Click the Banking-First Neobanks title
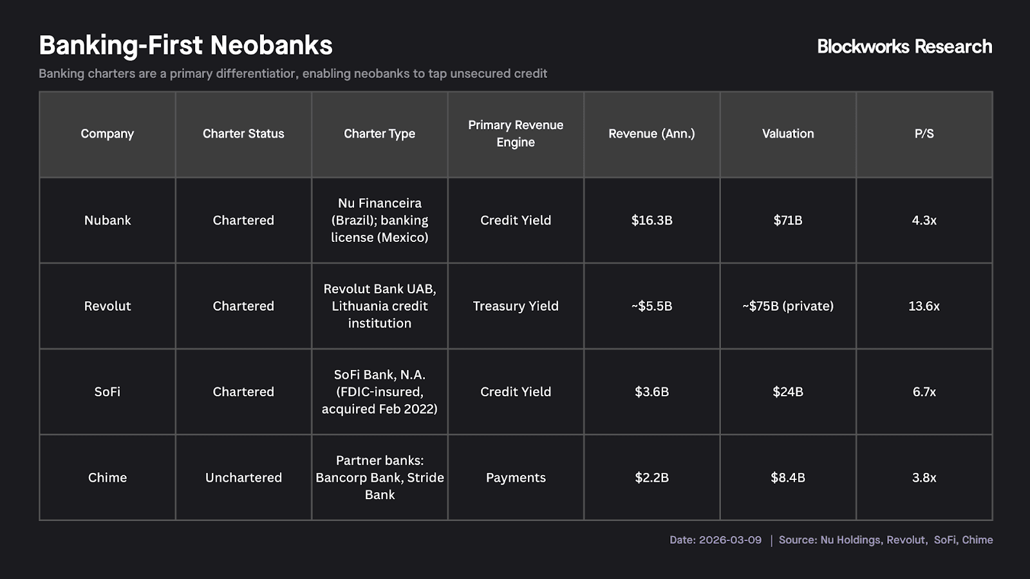Image resolution: width=1030 pixels, height=579 pixels. pos(185,46)
